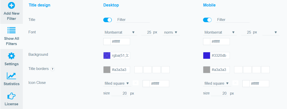Open the License thumbs-up icon
This screenshot has height=109, width=287.
11,96
